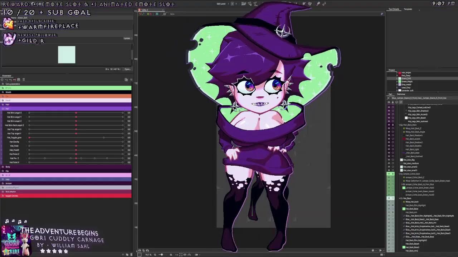Expand Jumper_Collar_Back_to_Fron_Glue item

pos(403,185)
